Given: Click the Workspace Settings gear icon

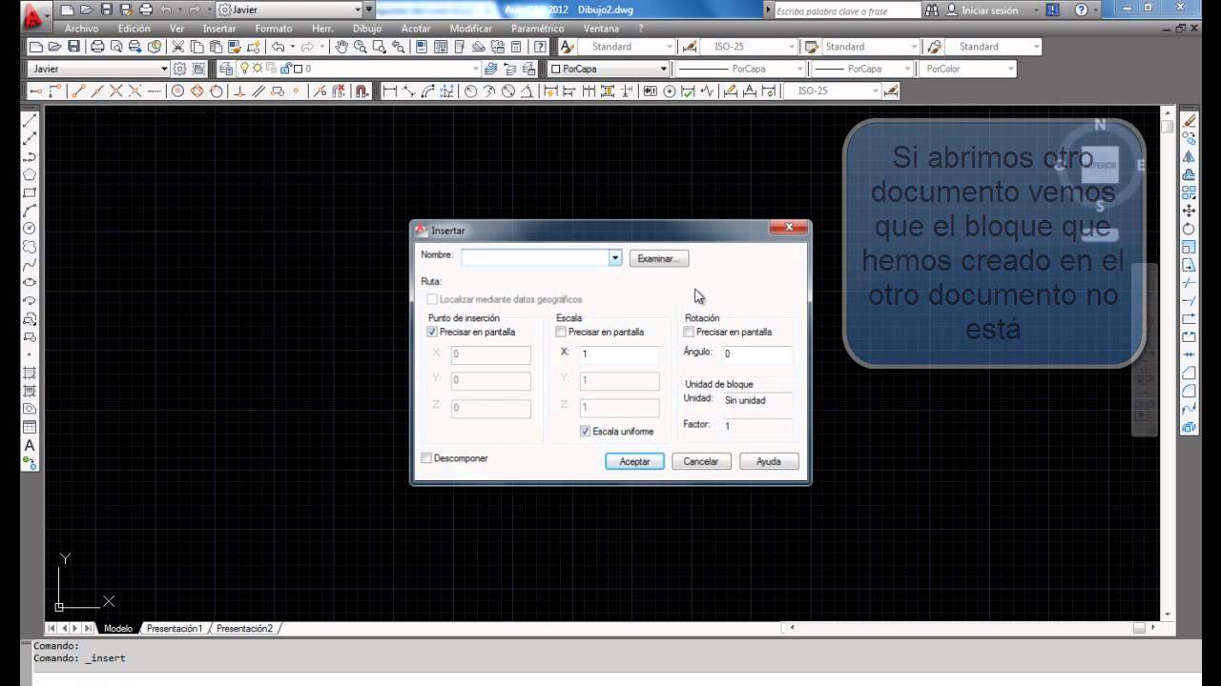Looking at the screenshot, I should [x=179, y=69].
